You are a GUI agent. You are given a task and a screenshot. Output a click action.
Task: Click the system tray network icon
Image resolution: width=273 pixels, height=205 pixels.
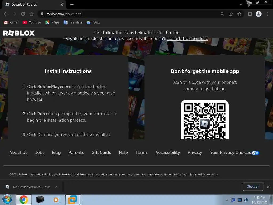246,200
